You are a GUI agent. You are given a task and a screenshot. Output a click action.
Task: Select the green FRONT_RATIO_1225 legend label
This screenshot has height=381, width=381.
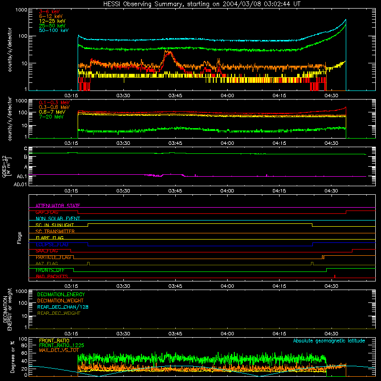(x=61, y=345)
